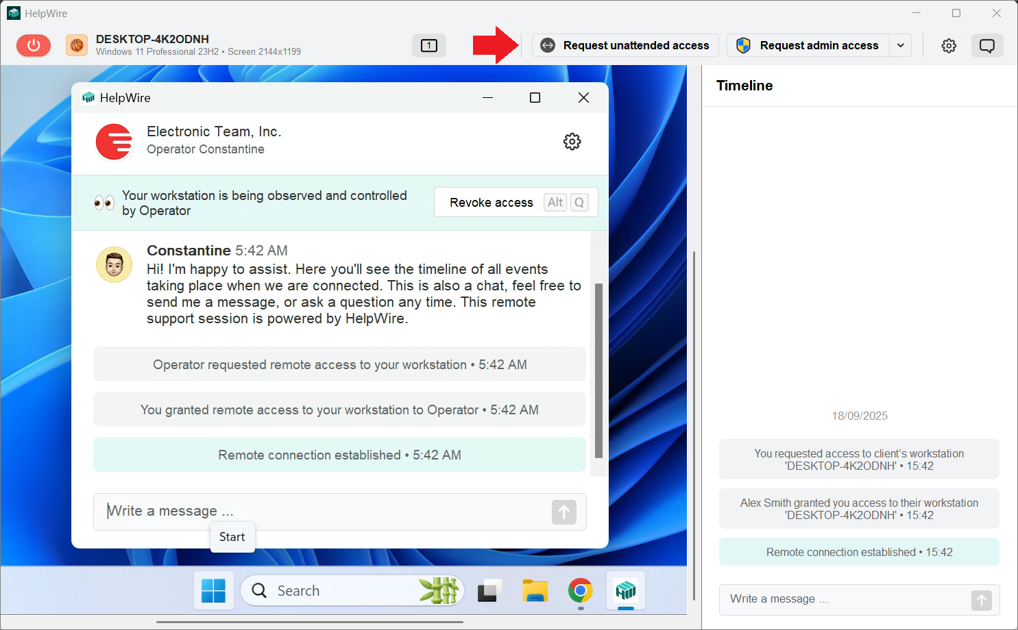Expand the Request admin access dropdown
The image size is (1018, 630).
(901, 45)
